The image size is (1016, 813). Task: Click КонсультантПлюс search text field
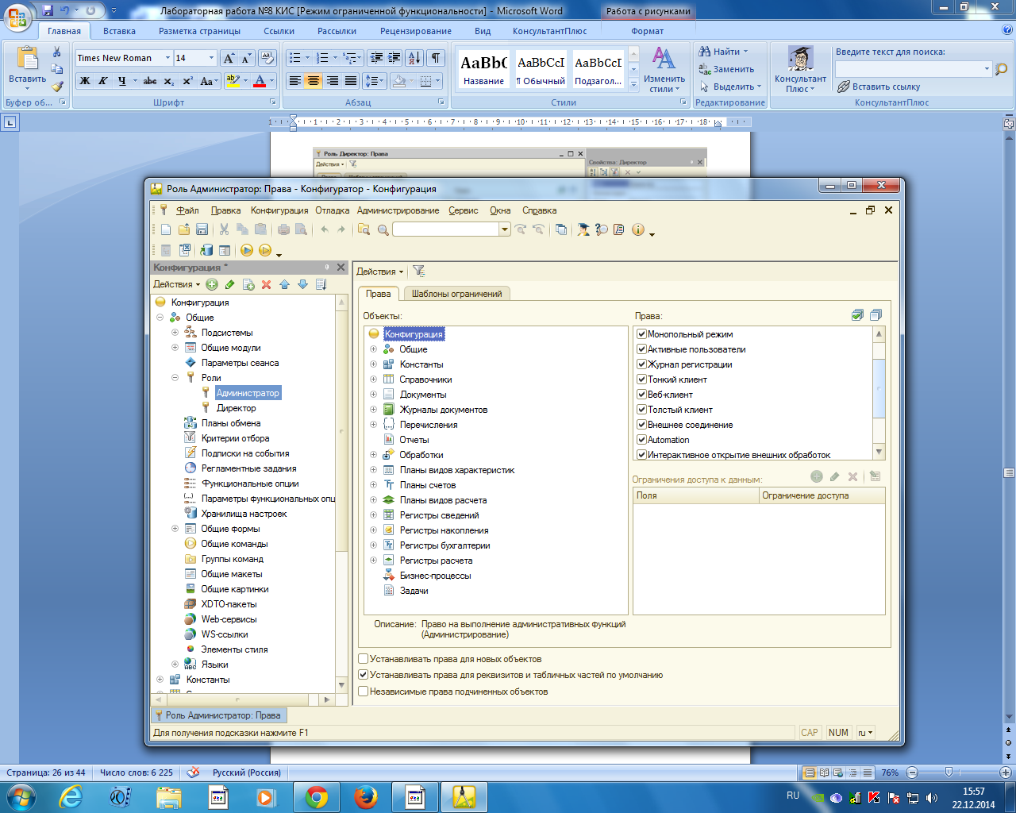908,69
